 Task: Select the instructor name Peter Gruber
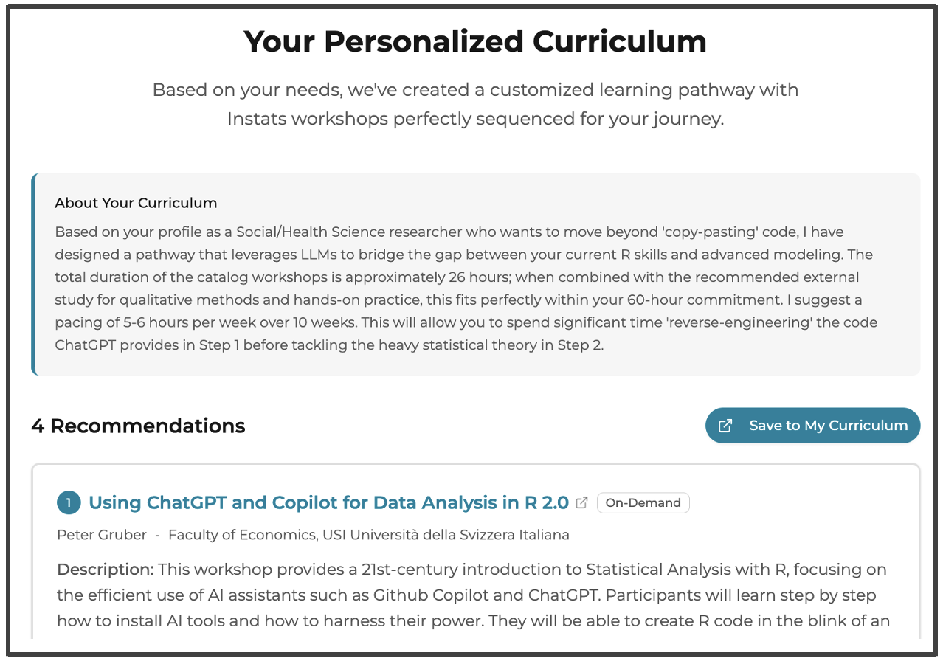tap(102, 535)
